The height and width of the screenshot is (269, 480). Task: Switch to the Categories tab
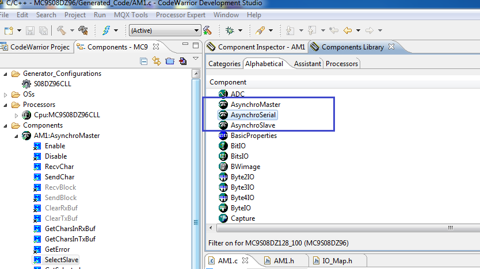pos(224,64)
